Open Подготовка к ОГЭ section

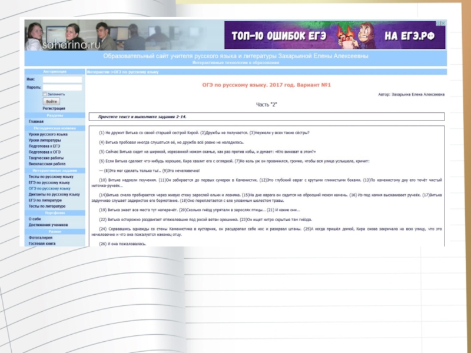pos(45,152)
